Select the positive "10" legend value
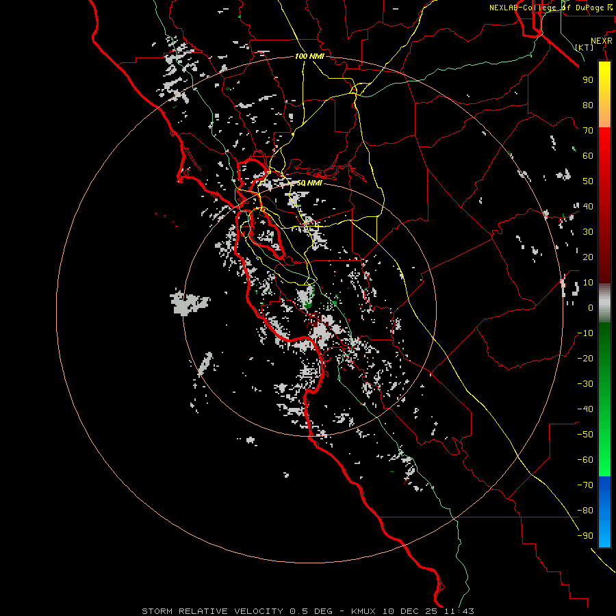616x616 pixels. point(588,283)
